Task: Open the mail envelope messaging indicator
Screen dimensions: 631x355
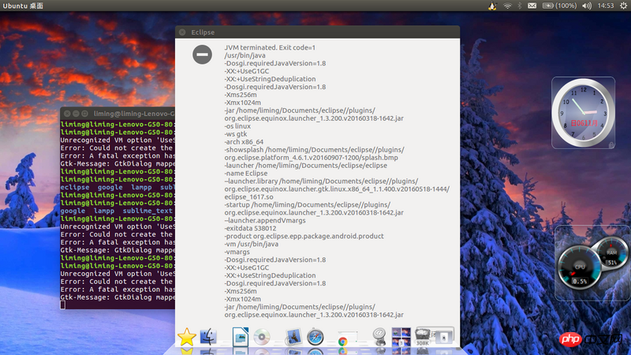Action: point(532,6)
